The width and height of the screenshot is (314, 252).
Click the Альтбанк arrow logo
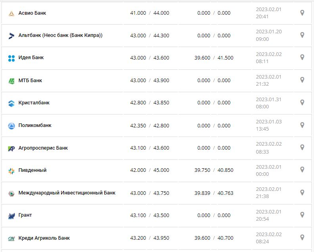(x=11, y=36)
